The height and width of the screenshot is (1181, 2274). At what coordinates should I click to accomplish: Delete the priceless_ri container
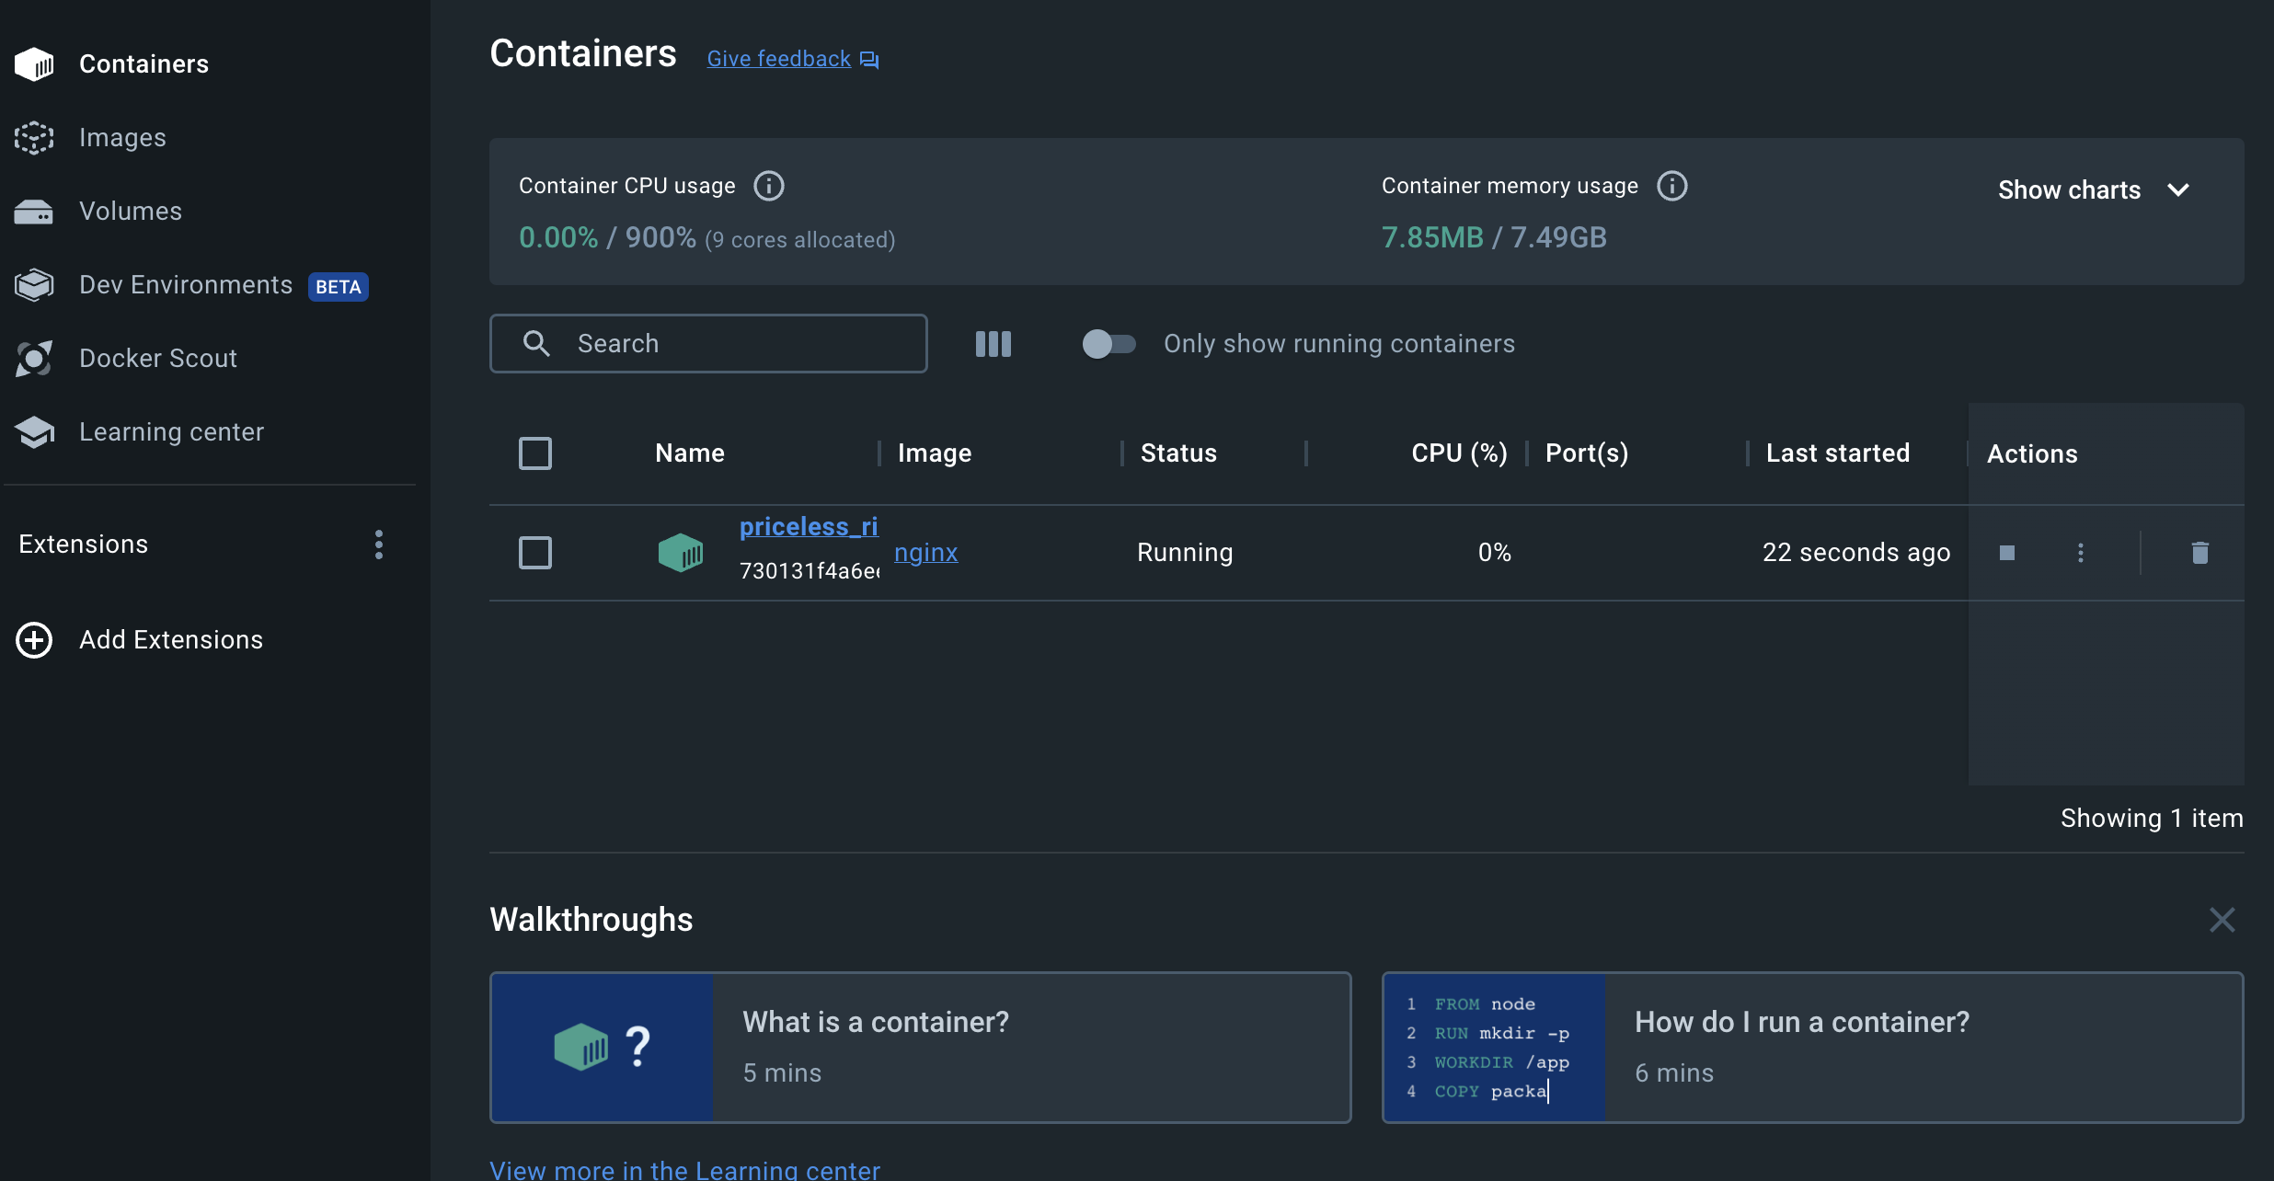(2200, 553)
